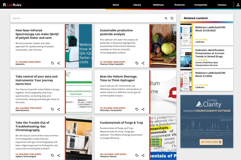Click the search magnifier icon

pyautogui.click(x=166, y=18)
